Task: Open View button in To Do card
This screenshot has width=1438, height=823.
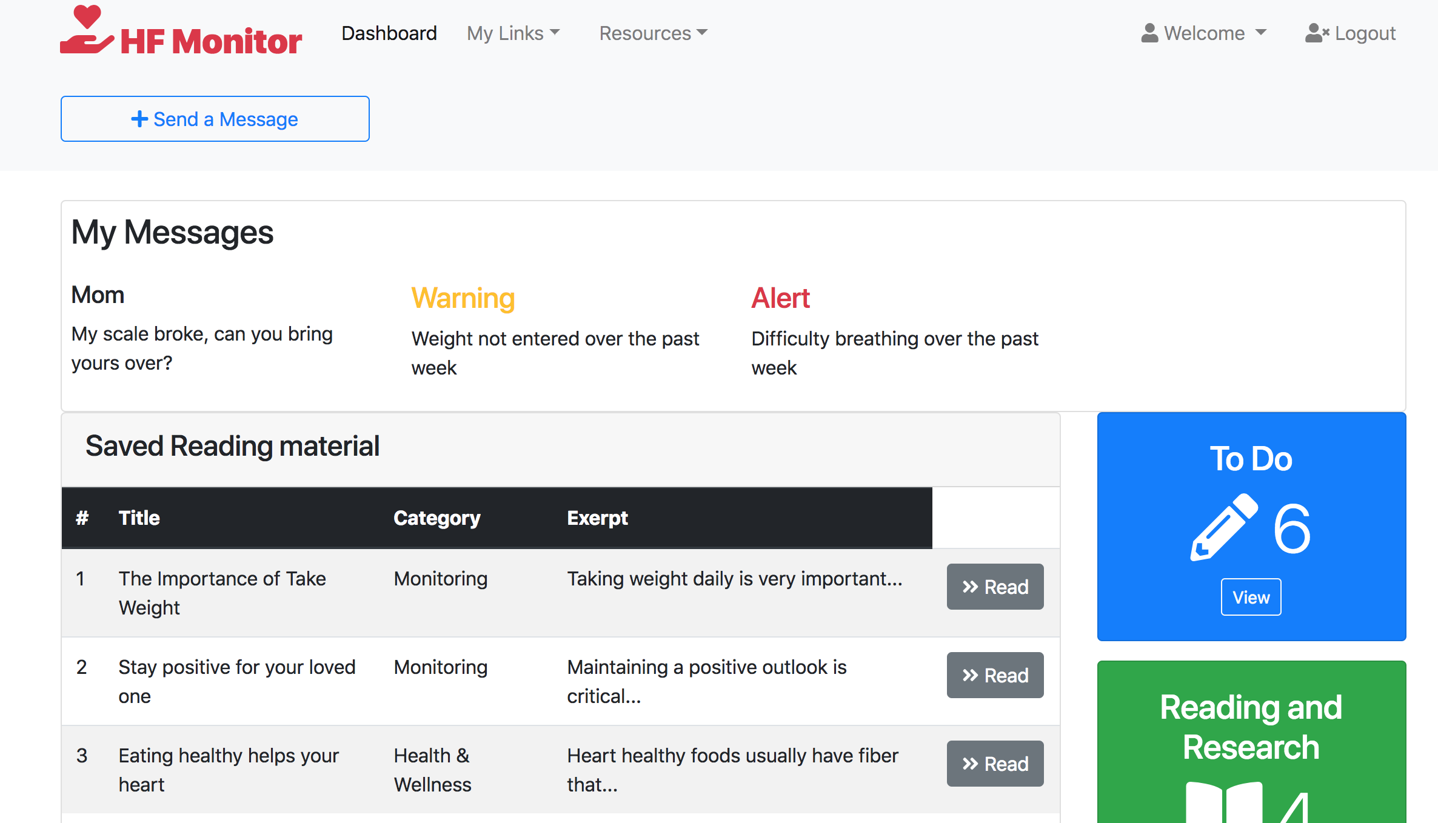Action: (1251, 597)
